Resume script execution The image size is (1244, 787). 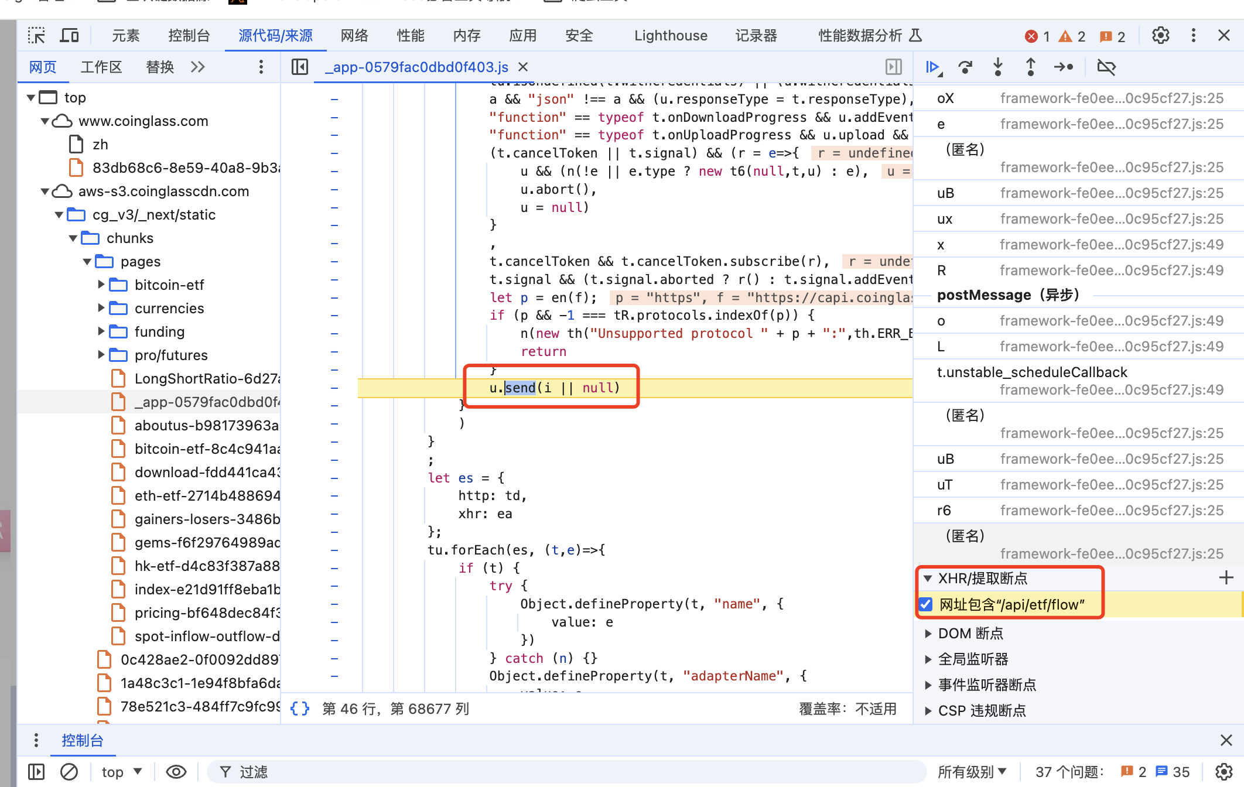934,67
